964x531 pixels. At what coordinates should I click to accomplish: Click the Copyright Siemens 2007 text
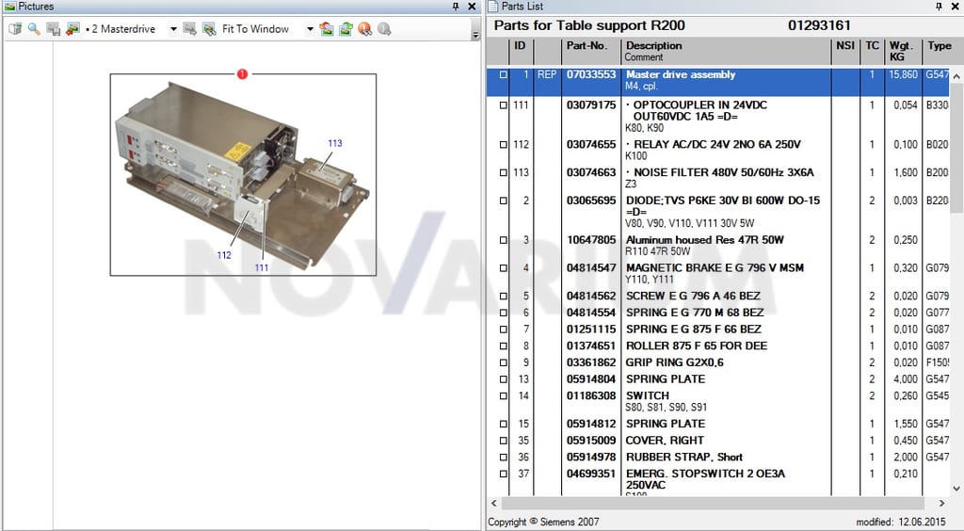click(x=543, y=522)
